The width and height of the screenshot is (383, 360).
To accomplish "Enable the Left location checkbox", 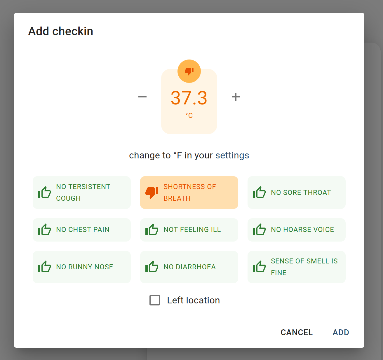I will (155, 300).
